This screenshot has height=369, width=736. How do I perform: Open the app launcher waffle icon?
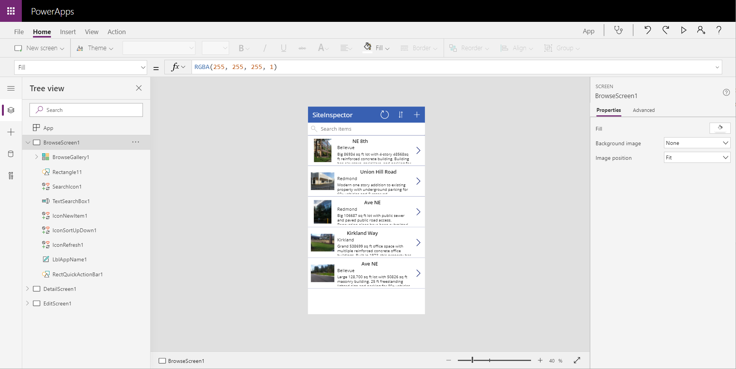11,11
